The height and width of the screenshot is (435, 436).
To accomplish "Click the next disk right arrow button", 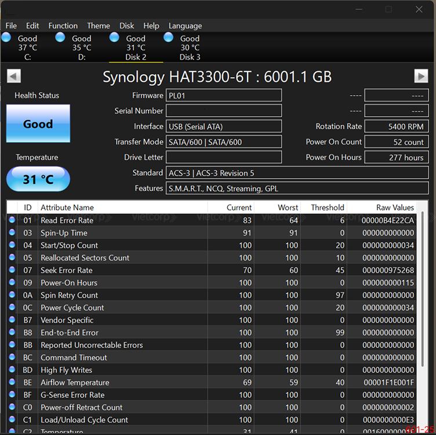I will [421, 76].
